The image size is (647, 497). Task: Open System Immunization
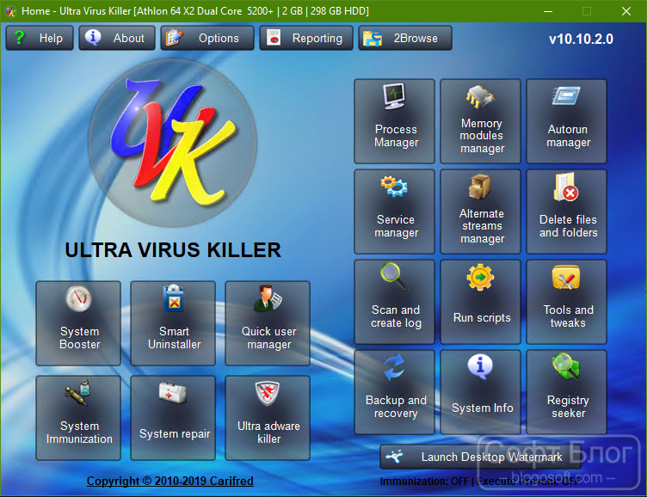(78, 418)
